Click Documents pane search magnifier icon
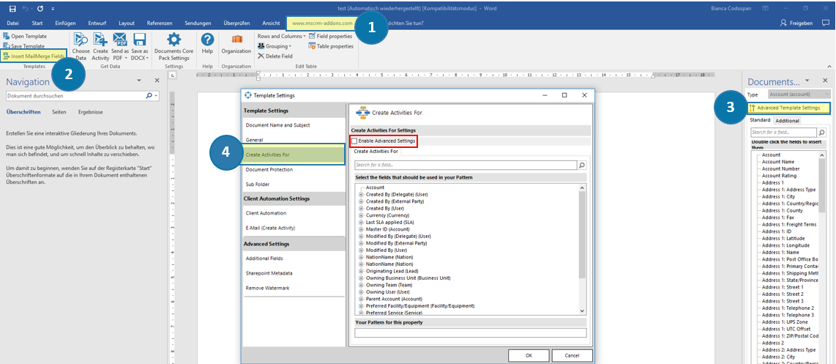 (x=821, y=133)
